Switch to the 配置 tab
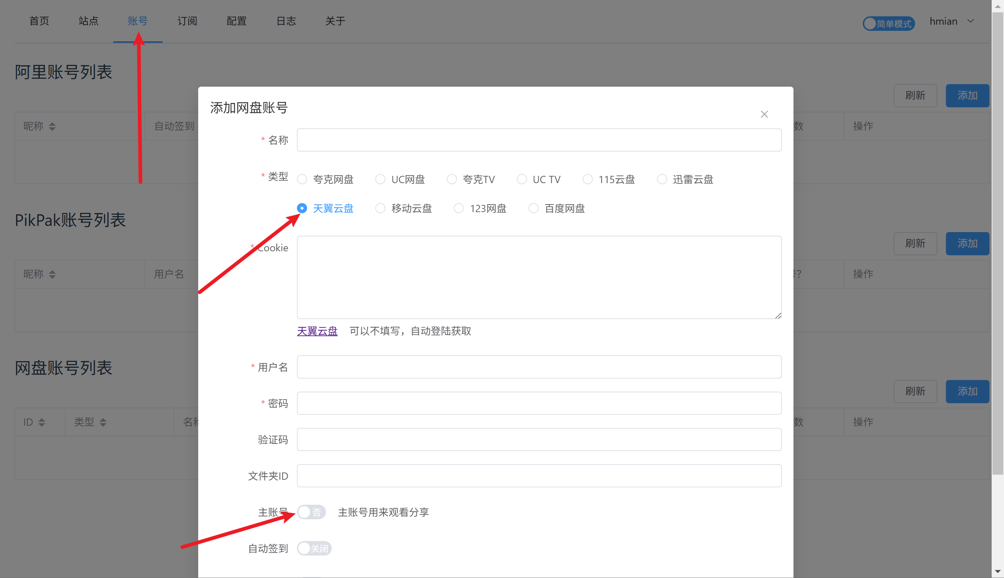The image size is (1004, 578). (x=236, y=21)
